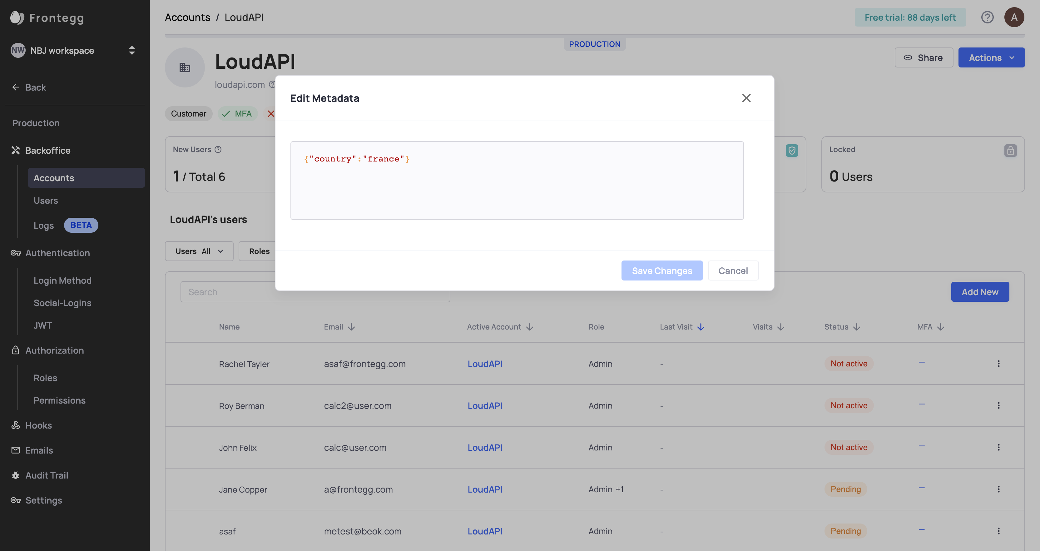
Task: Click the Locked users padlock icon
Action: [1010, 151]
